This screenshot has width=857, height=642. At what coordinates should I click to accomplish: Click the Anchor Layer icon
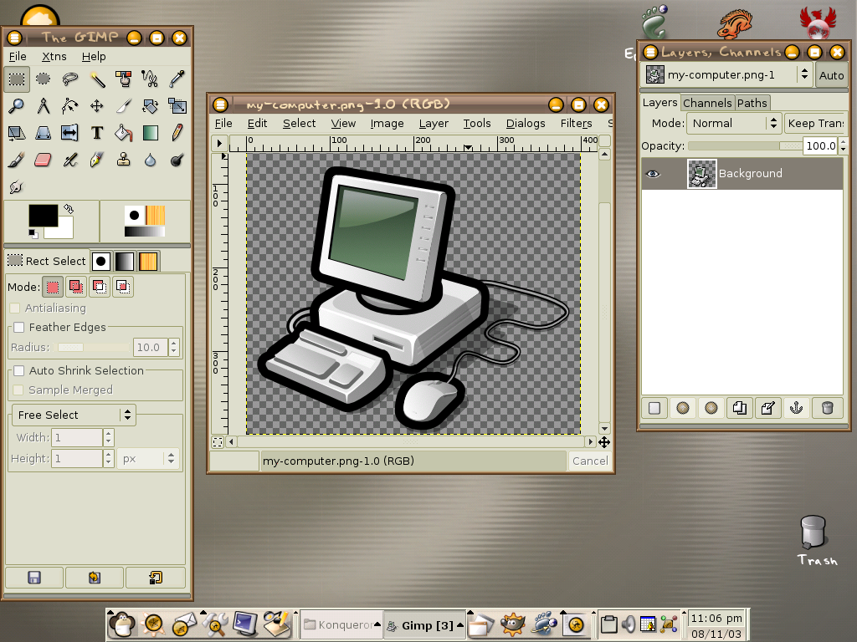pyautogui.click(x=797, y=408)
